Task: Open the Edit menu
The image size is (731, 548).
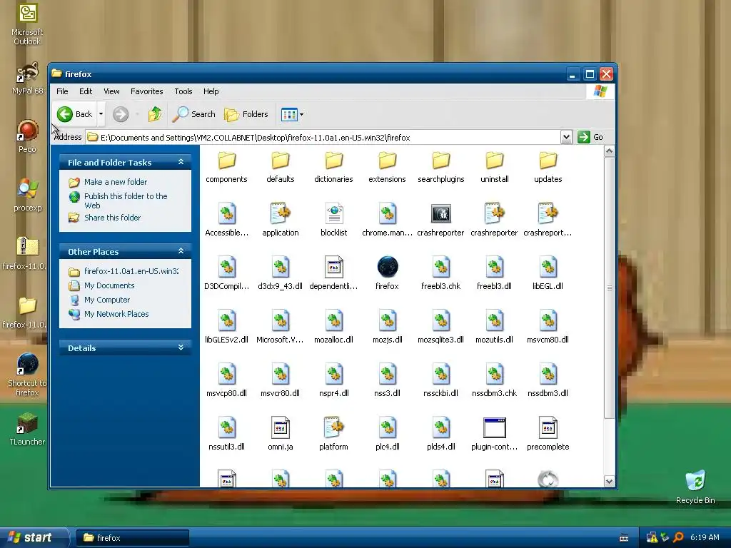Action: (x=86, y=91)
